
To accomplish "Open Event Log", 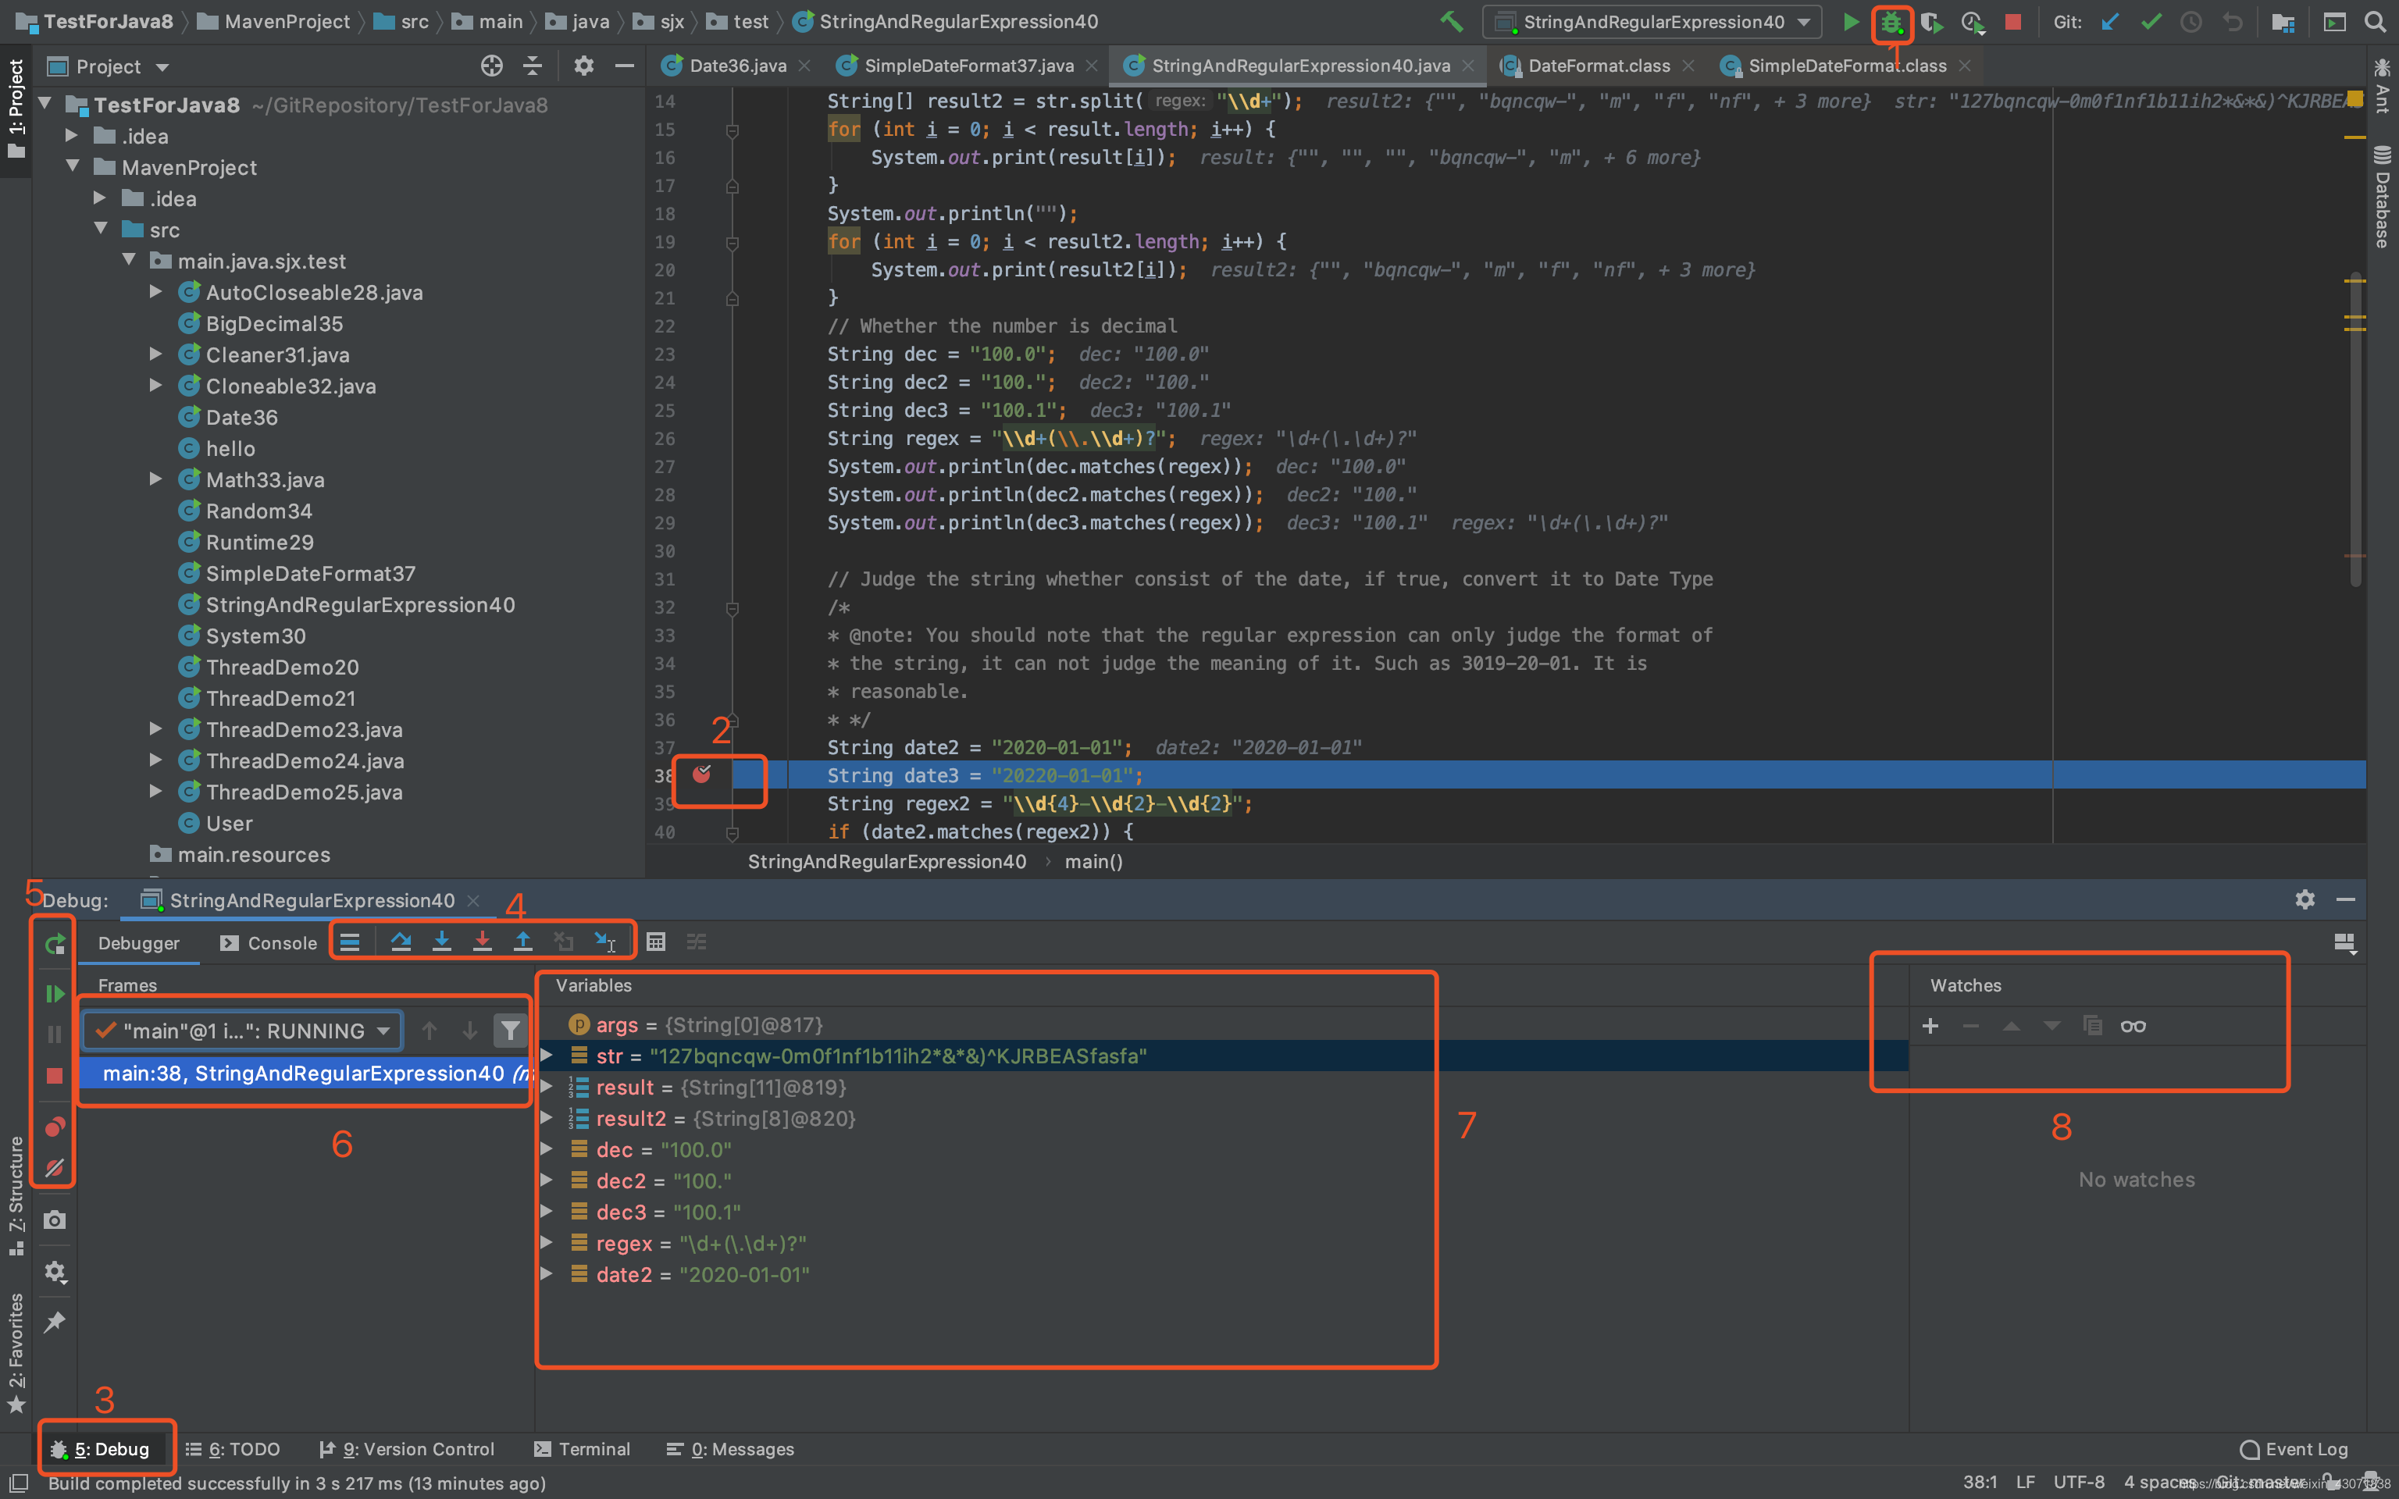I will point(2294,1448).
